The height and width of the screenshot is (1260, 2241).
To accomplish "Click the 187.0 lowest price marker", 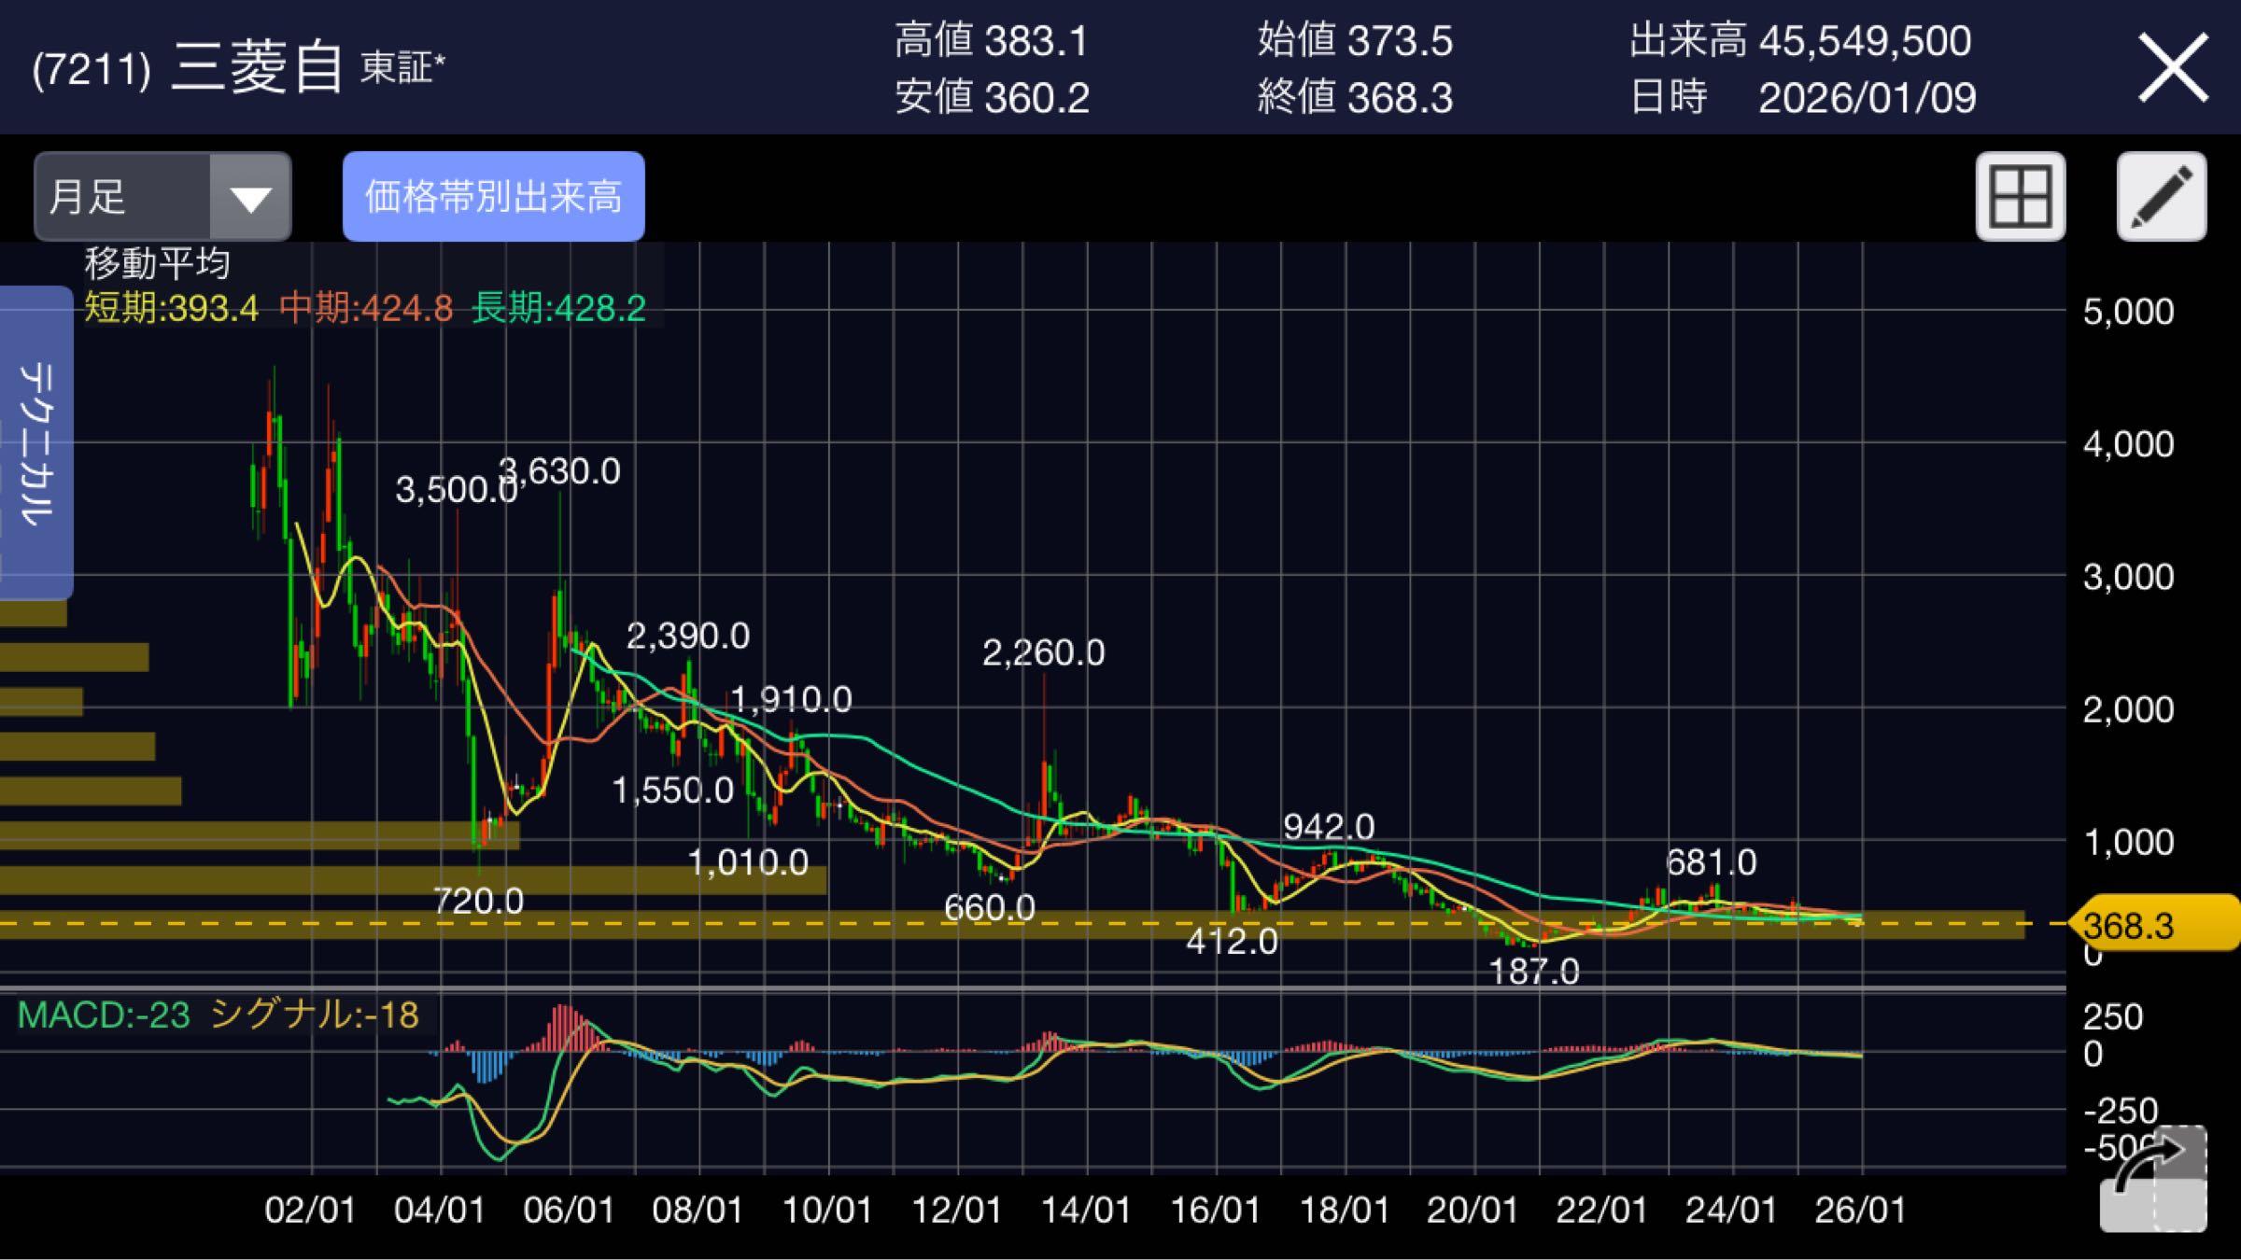I will pyautogui.click(x=1534, y=973).
